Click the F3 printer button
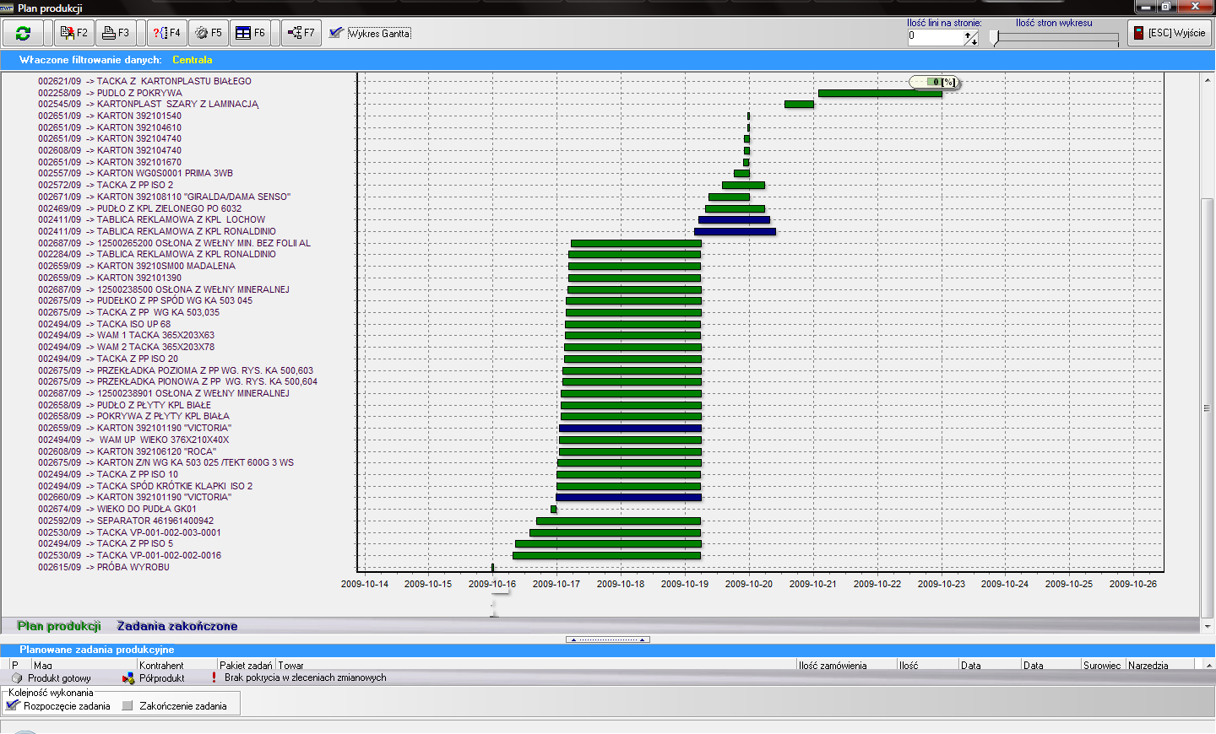1216x734 pixels. [116, 33]
